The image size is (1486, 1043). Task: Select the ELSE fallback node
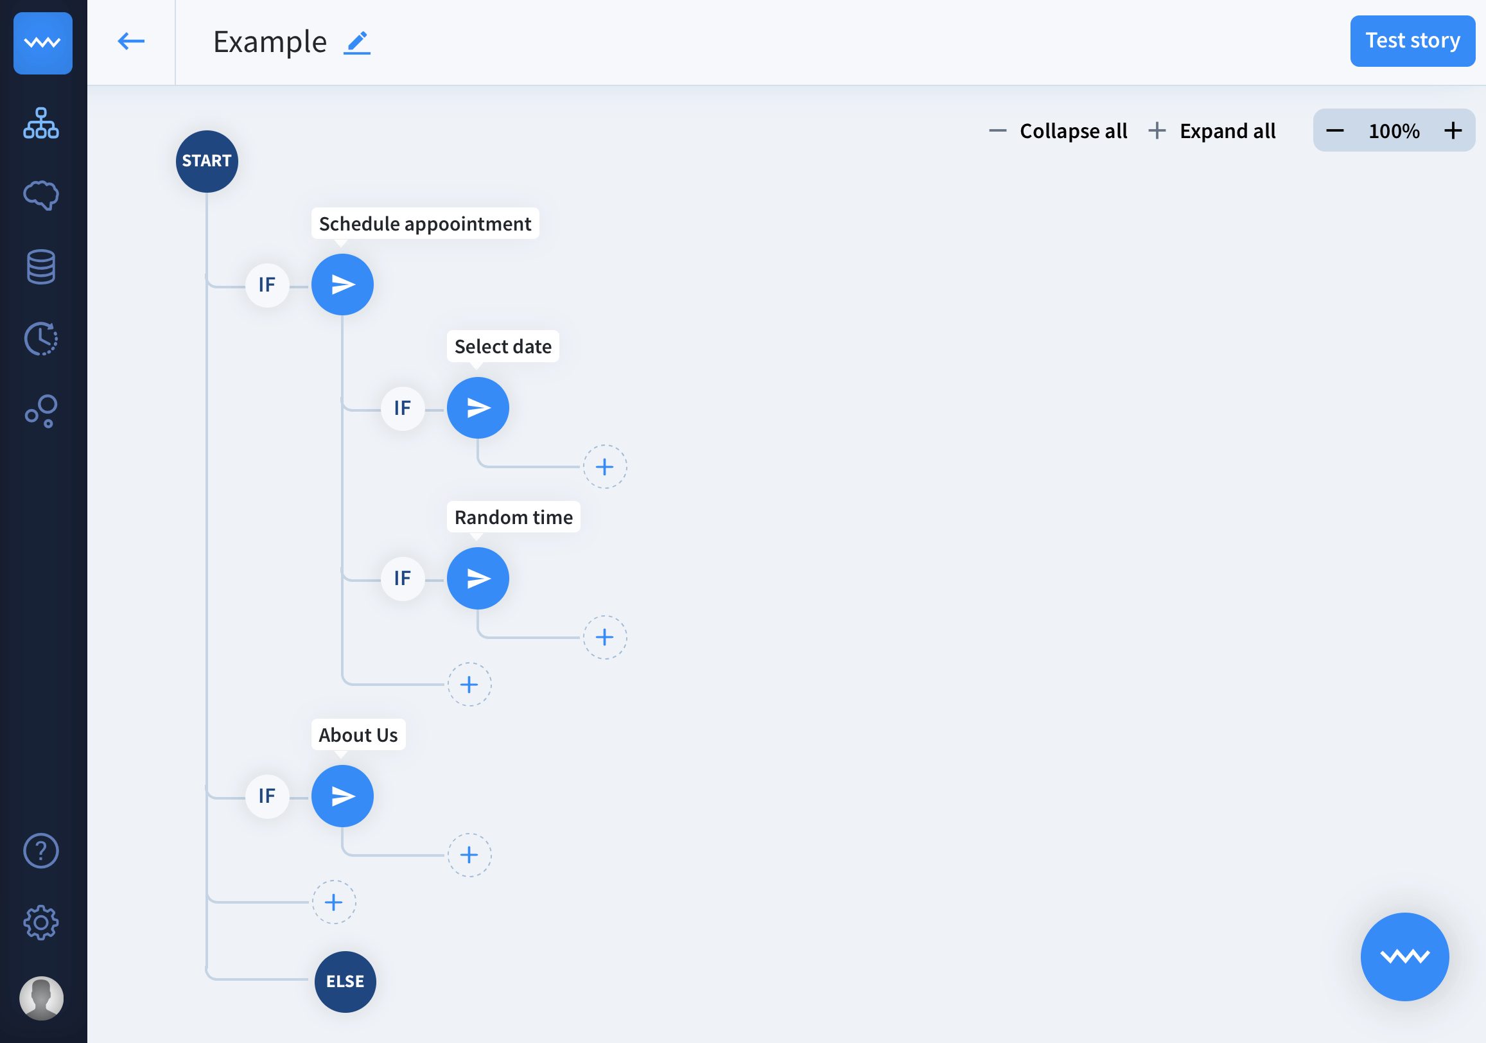tap(345, 981)
